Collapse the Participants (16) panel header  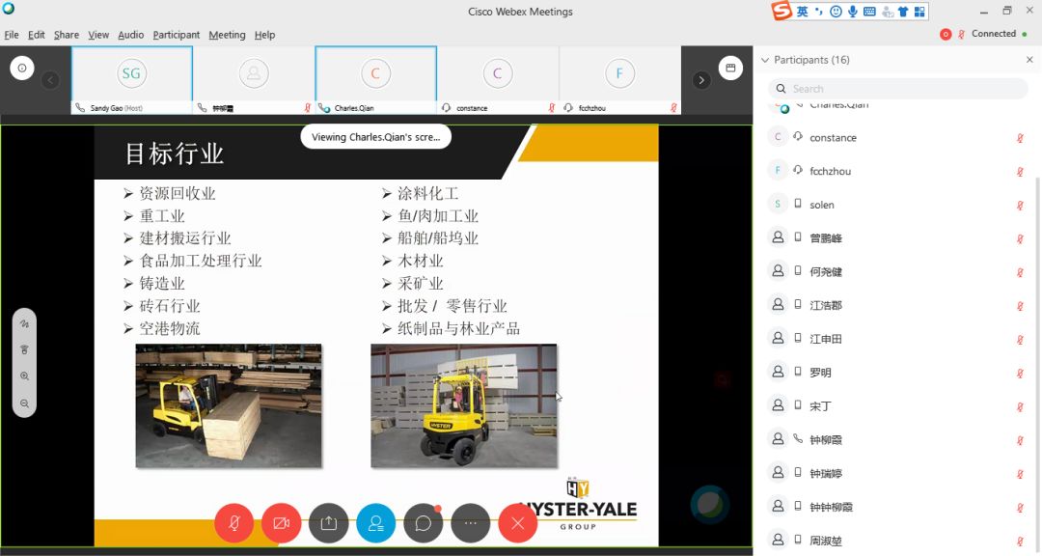pyautogui.click(x=765, y=60)
